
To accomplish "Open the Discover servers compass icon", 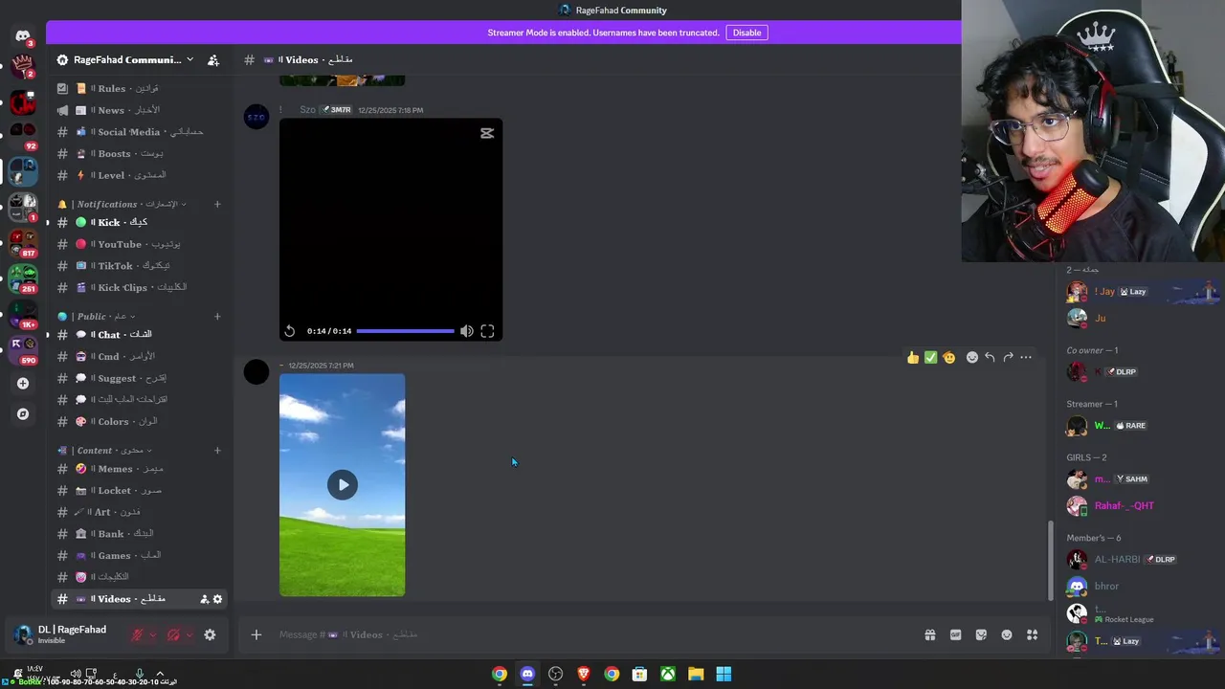I will (23, 414).
